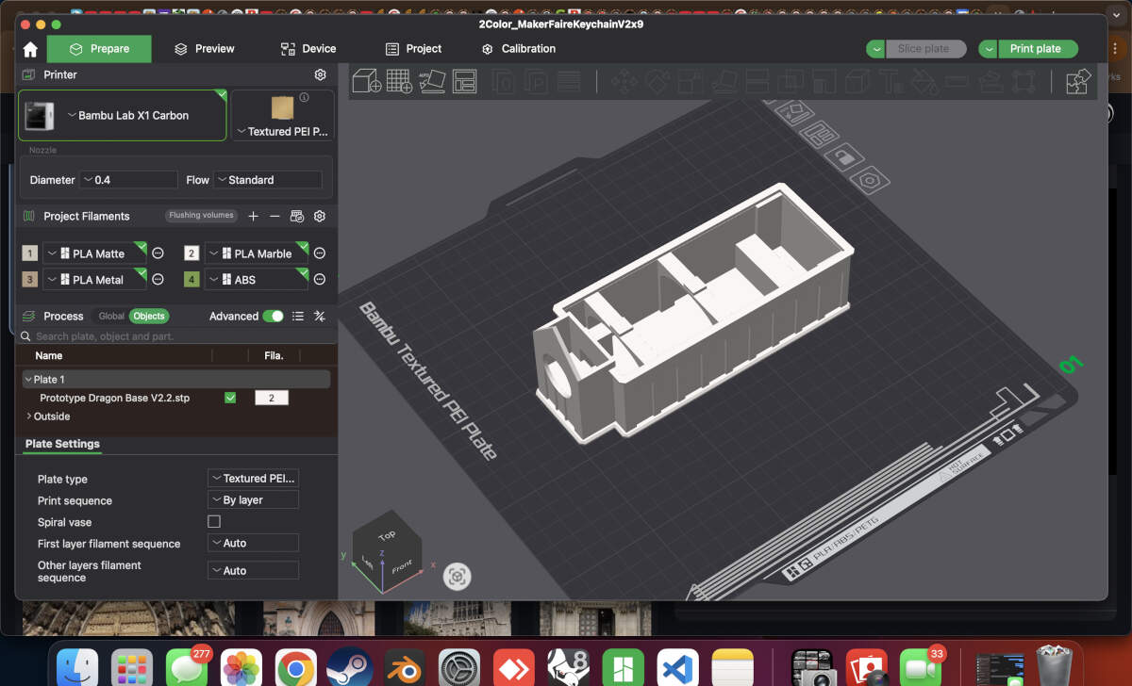
Task: Open the PLA Matte filament dropdown
Action: [95, 253]
